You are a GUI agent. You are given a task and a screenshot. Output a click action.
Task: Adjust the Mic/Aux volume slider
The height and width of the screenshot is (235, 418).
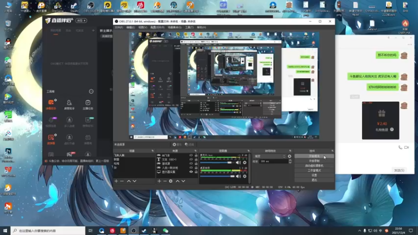217,162
